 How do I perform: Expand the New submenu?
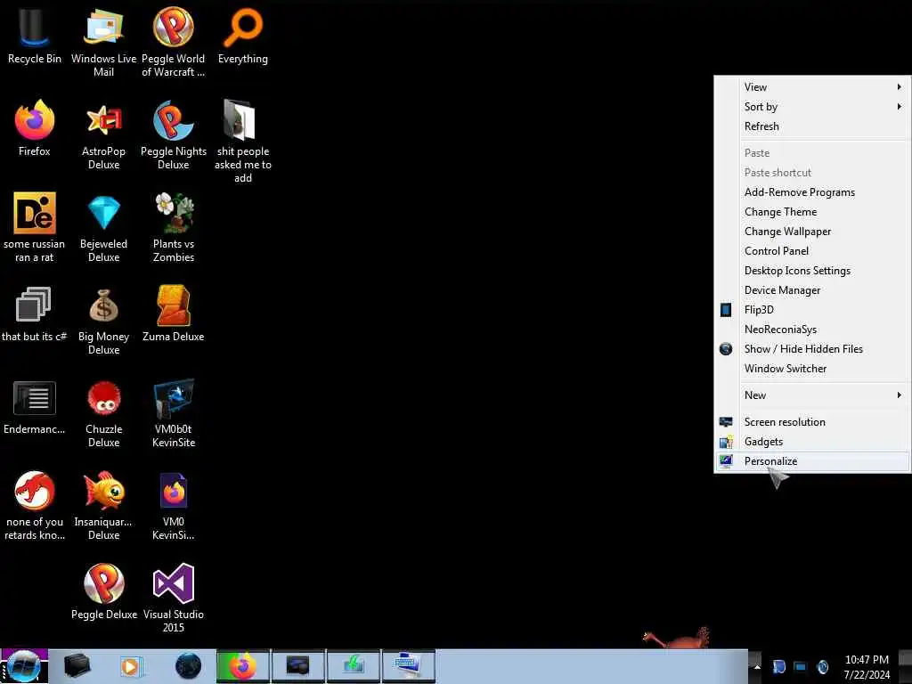tap(822, 395)
